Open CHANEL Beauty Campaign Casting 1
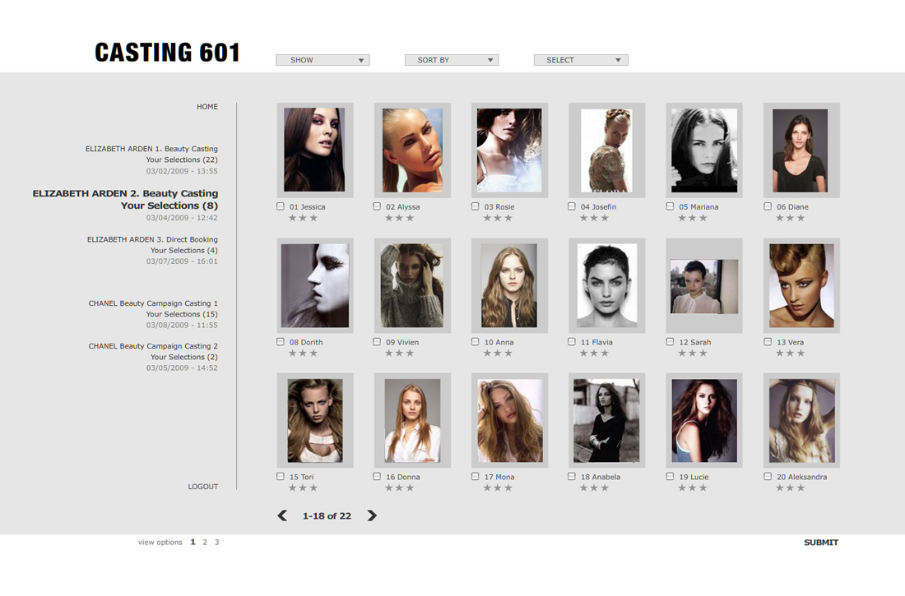 pyautogui.click(x=153, y=303)
